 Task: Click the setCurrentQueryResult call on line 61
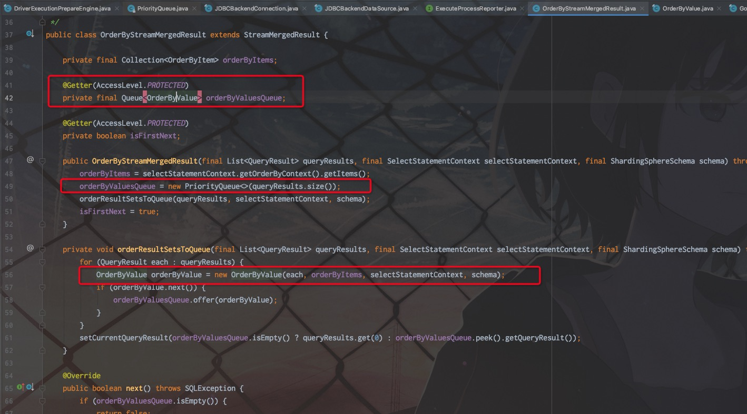(124, 338)
